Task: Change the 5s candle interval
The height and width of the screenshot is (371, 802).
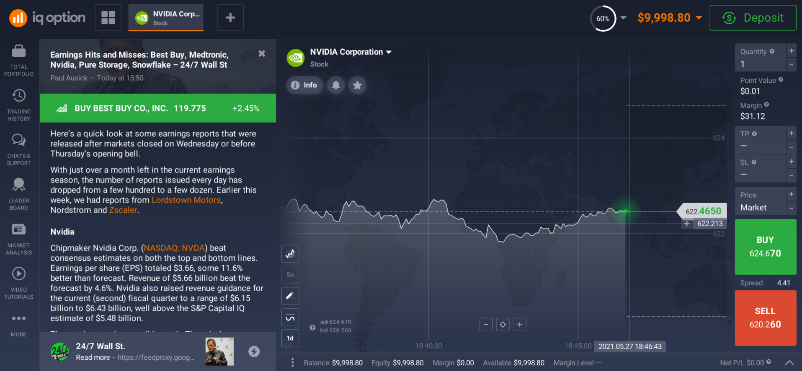Action: [x=290, y=275]
